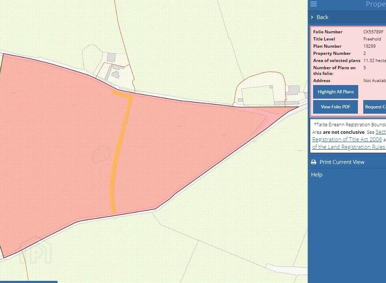Open Registration of Title Act 2006 link

click(x=347, y=140)
